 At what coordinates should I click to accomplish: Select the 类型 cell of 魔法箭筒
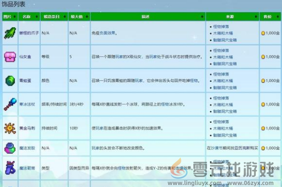coord(45,168)
